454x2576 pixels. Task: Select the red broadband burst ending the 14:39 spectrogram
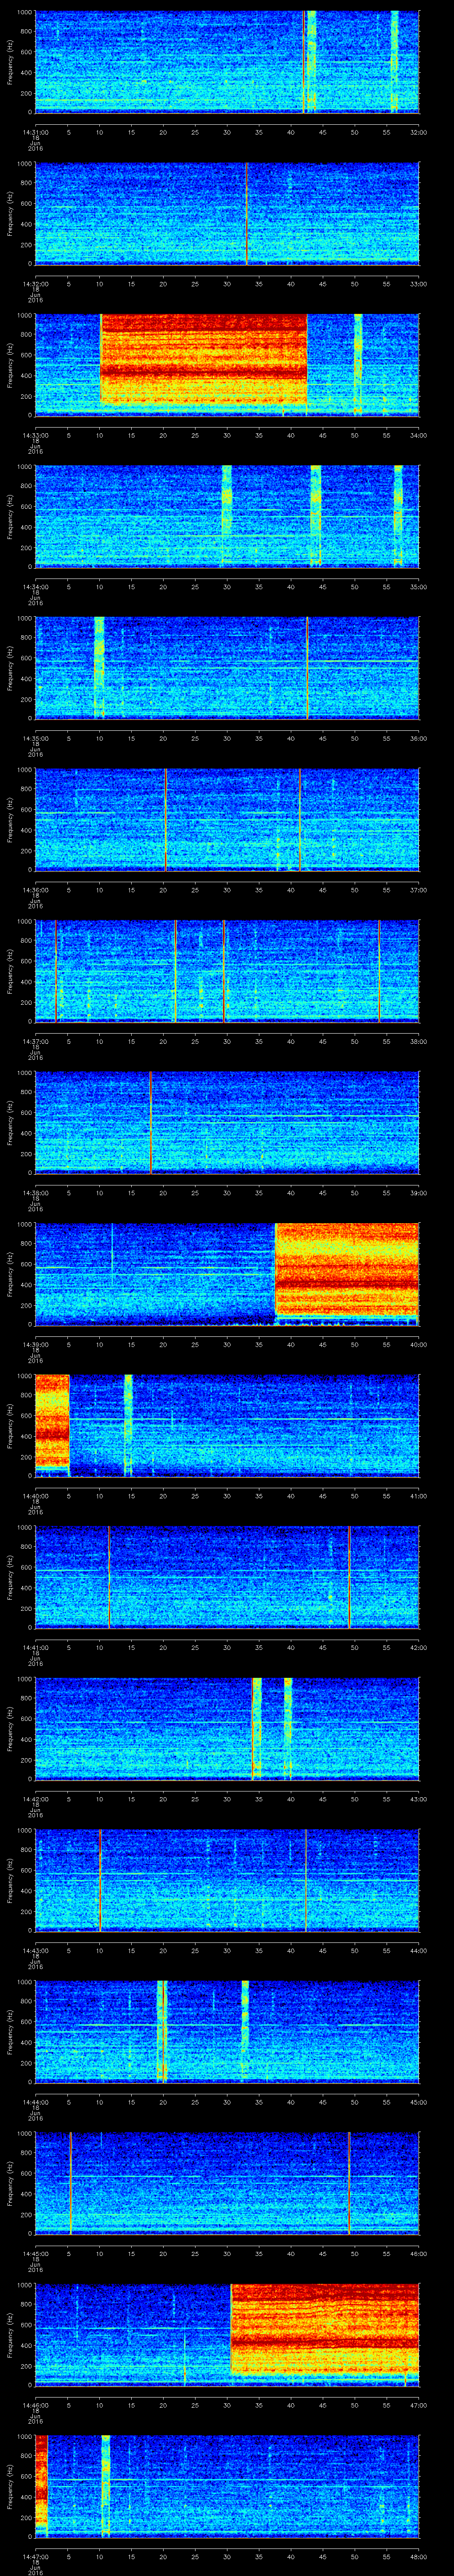[346, 1269]
